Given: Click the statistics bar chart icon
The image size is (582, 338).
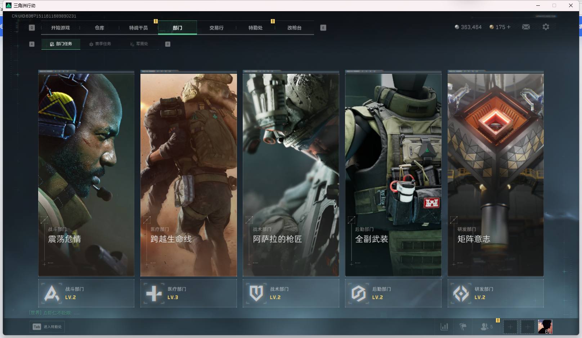Looking at the screenshot, I should click(x=444, y=326).
